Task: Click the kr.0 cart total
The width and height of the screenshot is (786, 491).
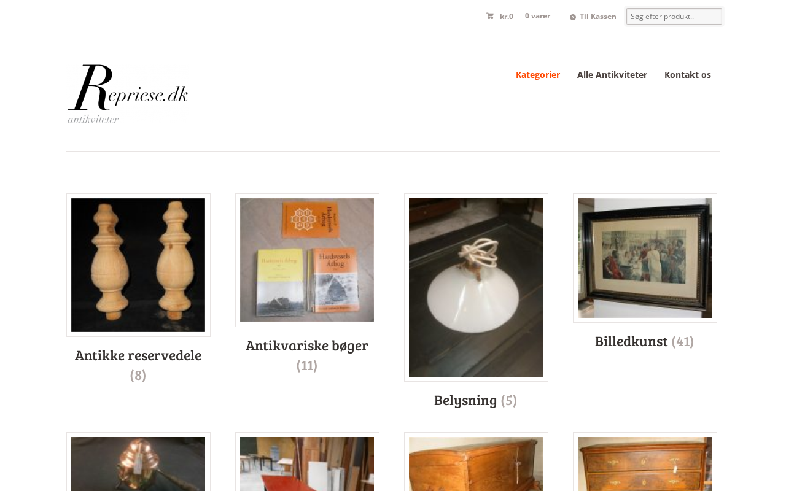Action: 507,17
